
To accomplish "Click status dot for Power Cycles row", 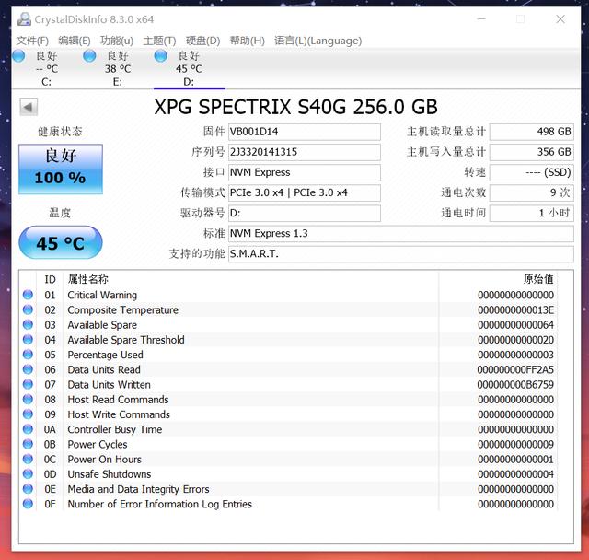I will [x=28, y=444].
